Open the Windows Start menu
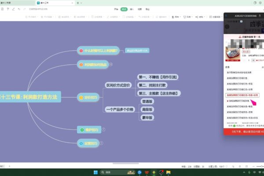The image size is (264, 176). [x=95, y=172]
